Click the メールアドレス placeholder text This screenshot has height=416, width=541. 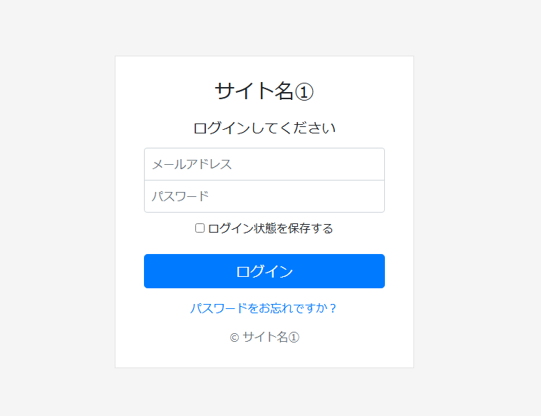coord(192,164)
